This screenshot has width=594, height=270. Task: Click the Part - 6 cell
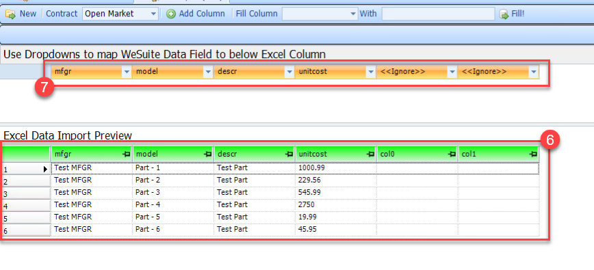tap(173, 230)
